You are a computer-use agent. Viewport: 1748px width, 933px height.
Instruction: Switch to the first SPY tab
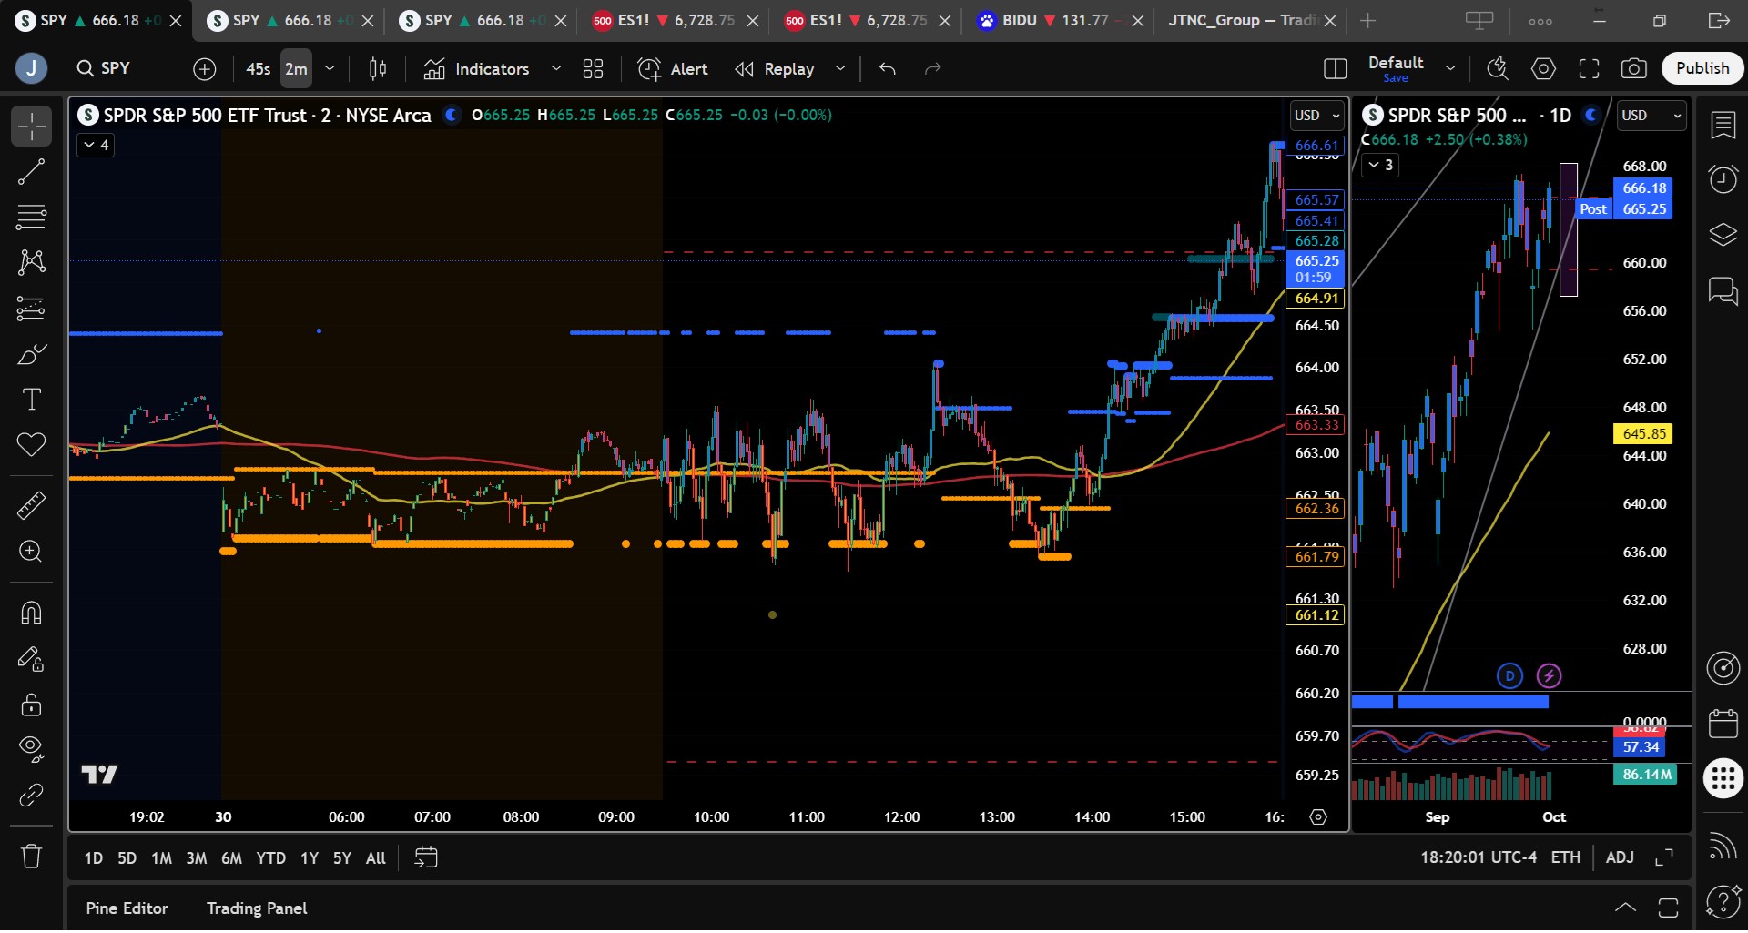click(96, 20)
